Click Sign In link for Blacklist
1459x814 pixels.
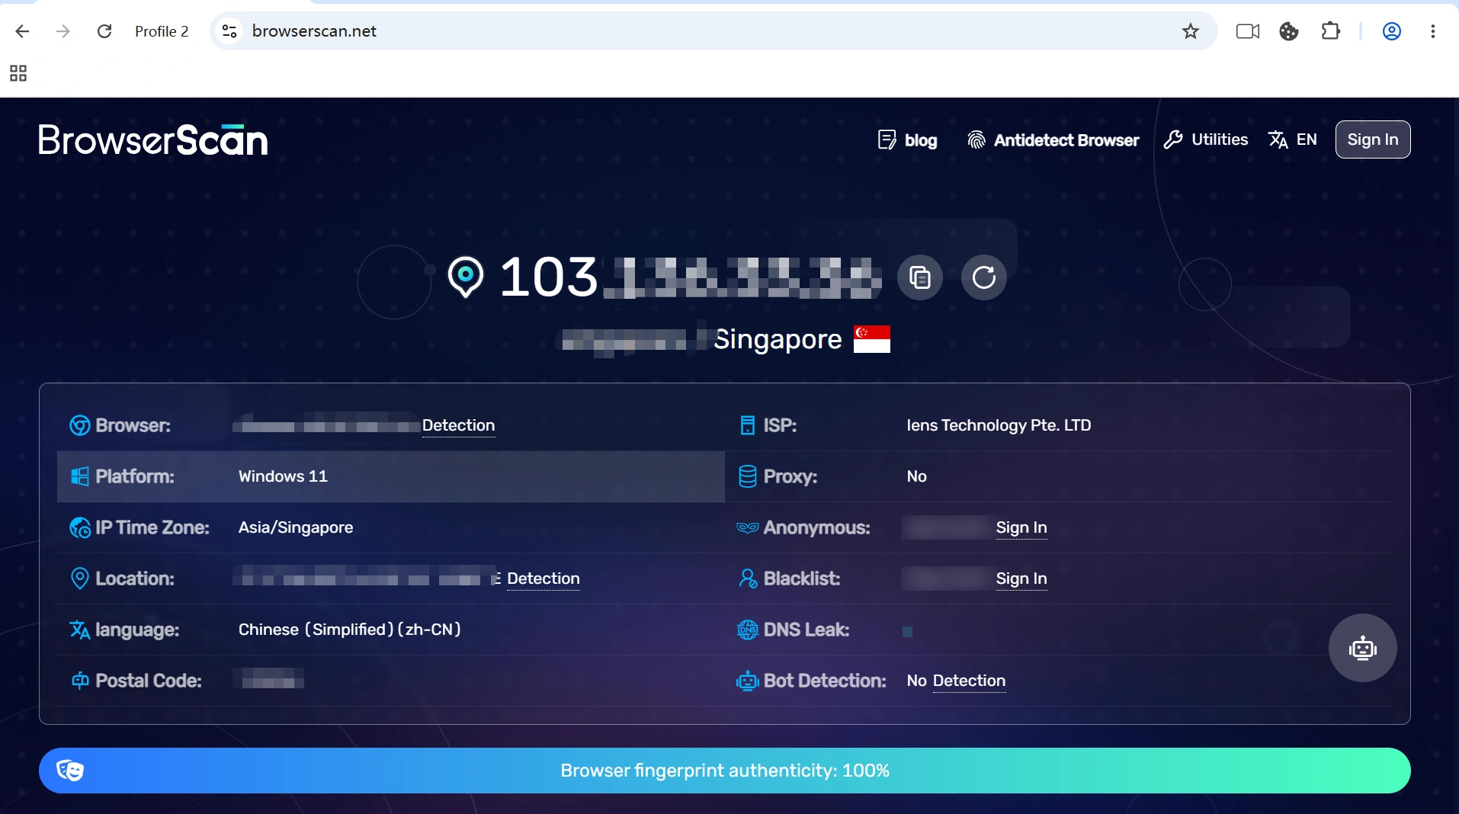[1021, 578]
